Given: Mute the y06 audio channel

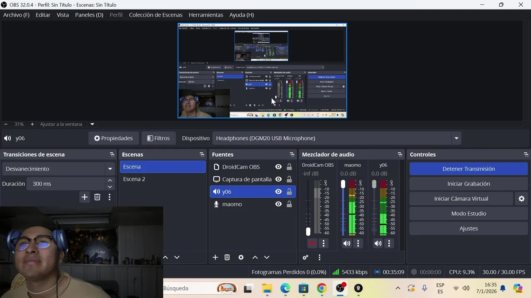Looking at the screenshot, I should [x=378, y=243].
